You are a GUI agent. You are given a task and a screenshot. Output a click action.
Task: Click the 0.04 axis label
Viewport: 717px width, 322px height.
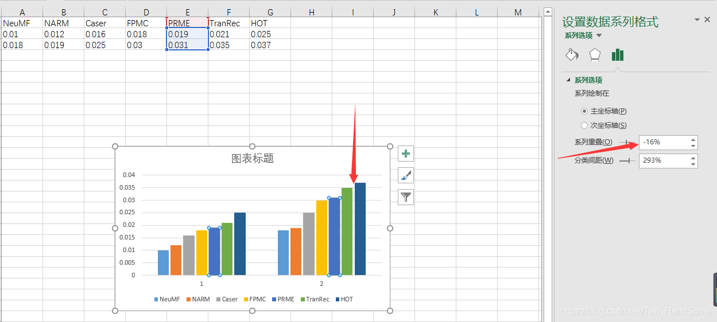[129, 175]
